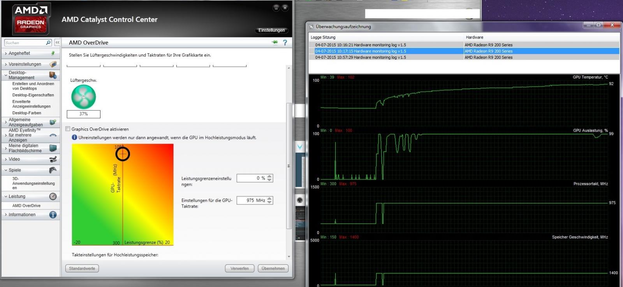Viewport: 623px width, 287px height.
Task: Click the Verwerfen button
Action: [239, 268]
